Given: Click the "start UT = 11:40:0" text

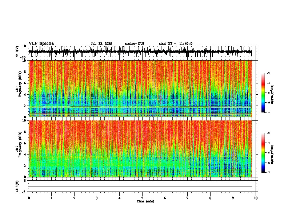Looking at the screenshot, I should 176,44.
